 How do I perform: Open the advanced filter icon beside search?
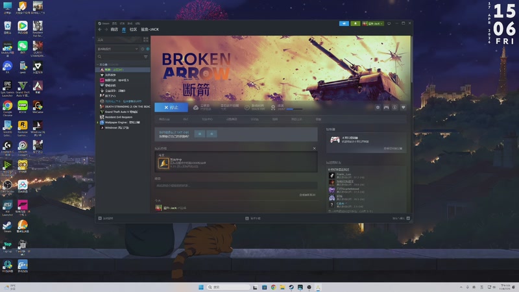point(145,56)
